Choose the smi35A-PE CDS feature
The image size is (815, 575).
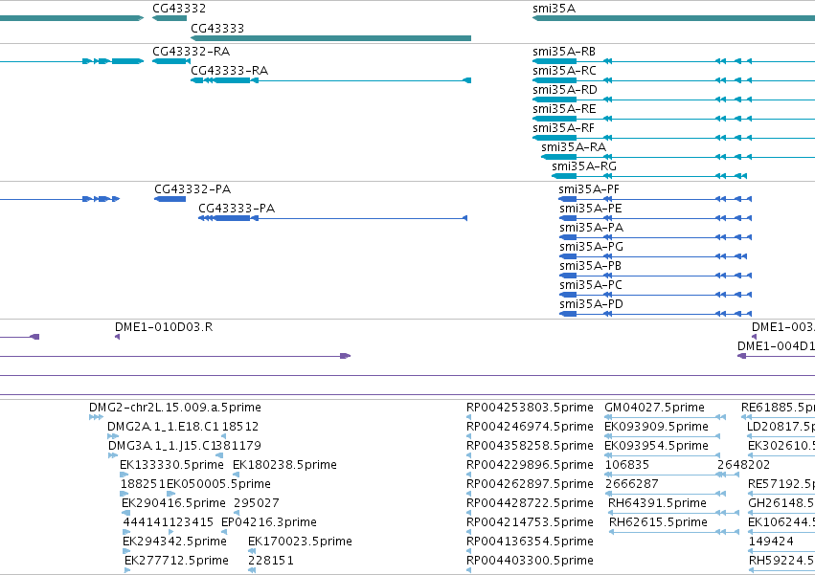(591, 209)
